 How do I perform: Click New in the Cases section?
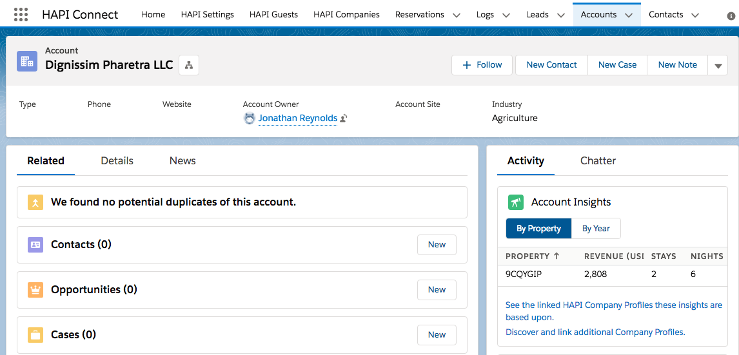click(437, 335)
